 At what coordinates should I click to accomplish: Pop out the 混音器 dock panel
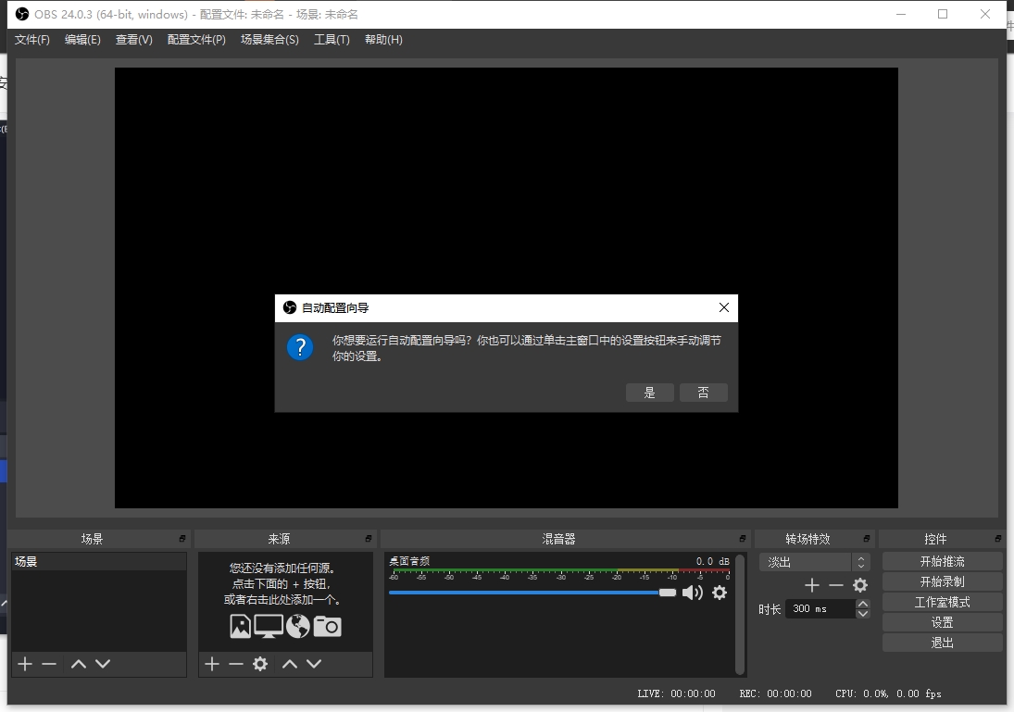click(x=742, y=539)
